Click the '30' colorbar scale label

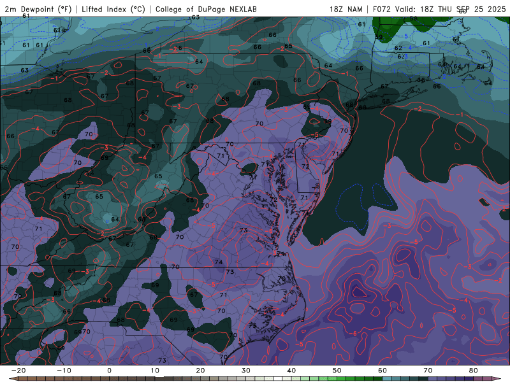coord(246,371)
